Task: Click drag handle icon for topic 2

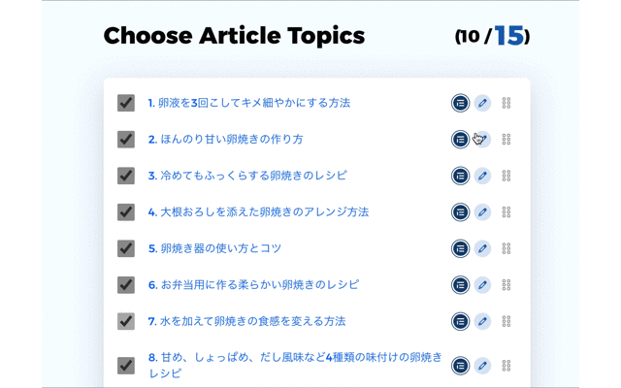Action: [507, 140]
